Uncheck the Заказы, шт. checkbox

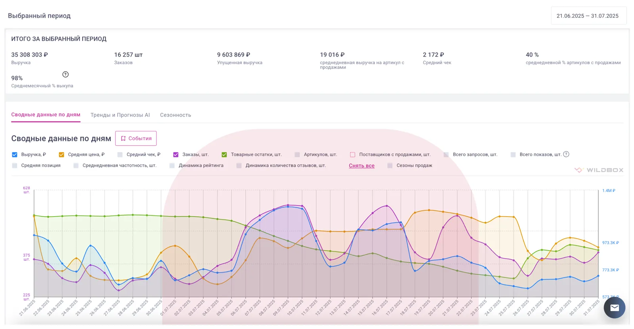[x=176, y=154]
